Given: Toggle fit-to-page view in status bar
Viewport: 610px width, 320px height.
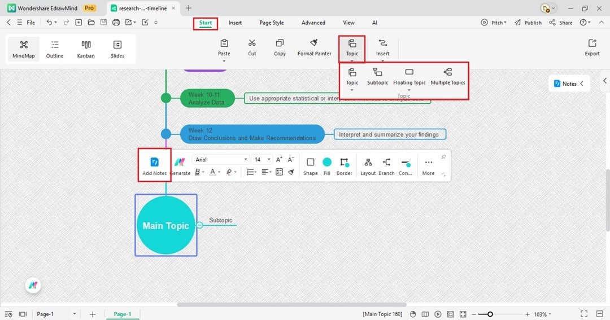Looking at the screenshot, I should click(463, 314).
